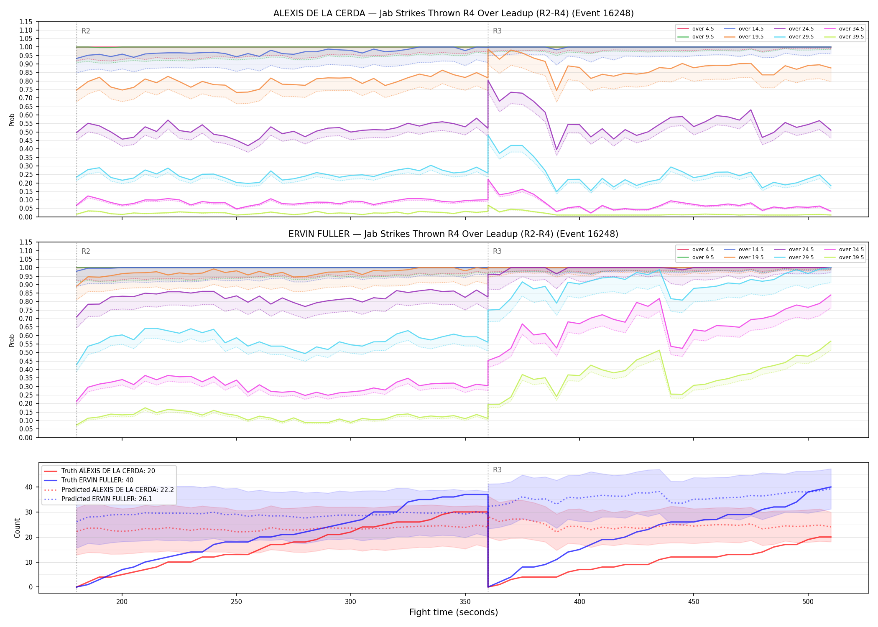Screen dimensions: 878x627
Task: Click the ALEXIS DE LA CERDA chart title
Action: coord(453,13)
